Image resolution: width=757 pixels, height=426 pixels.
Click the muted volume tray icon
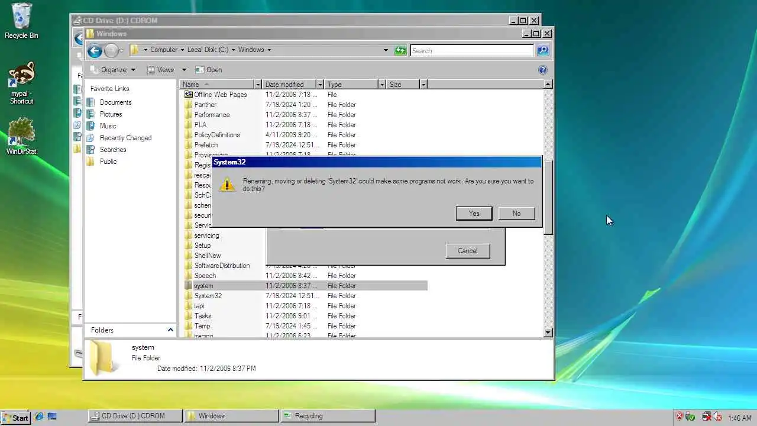click(717, 417)
